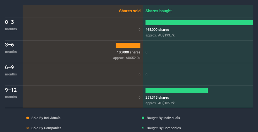Click the striped Bought By Companies legend icon
The width and height of the screenshot is (258, 132).
pyautogui.click(x=143, y=128)
